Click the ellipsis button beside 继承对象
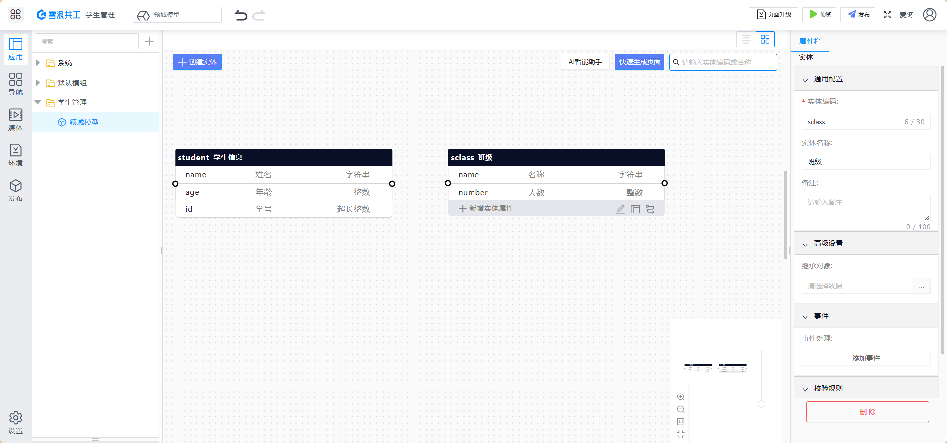Screen dimensions: 947x443 tap(921, 286)
